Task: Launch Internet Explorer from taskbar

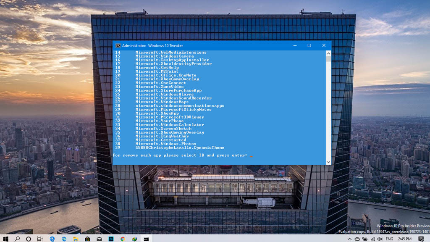Action: 64,239
